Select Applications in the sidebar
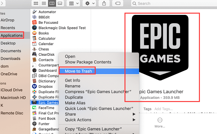Viewport: 217px width, 134px height. pos(12,35)
